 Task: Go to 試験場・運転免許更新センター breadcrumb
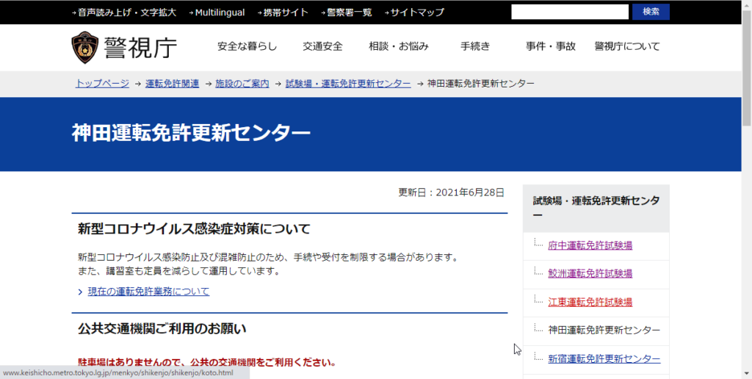348,84
